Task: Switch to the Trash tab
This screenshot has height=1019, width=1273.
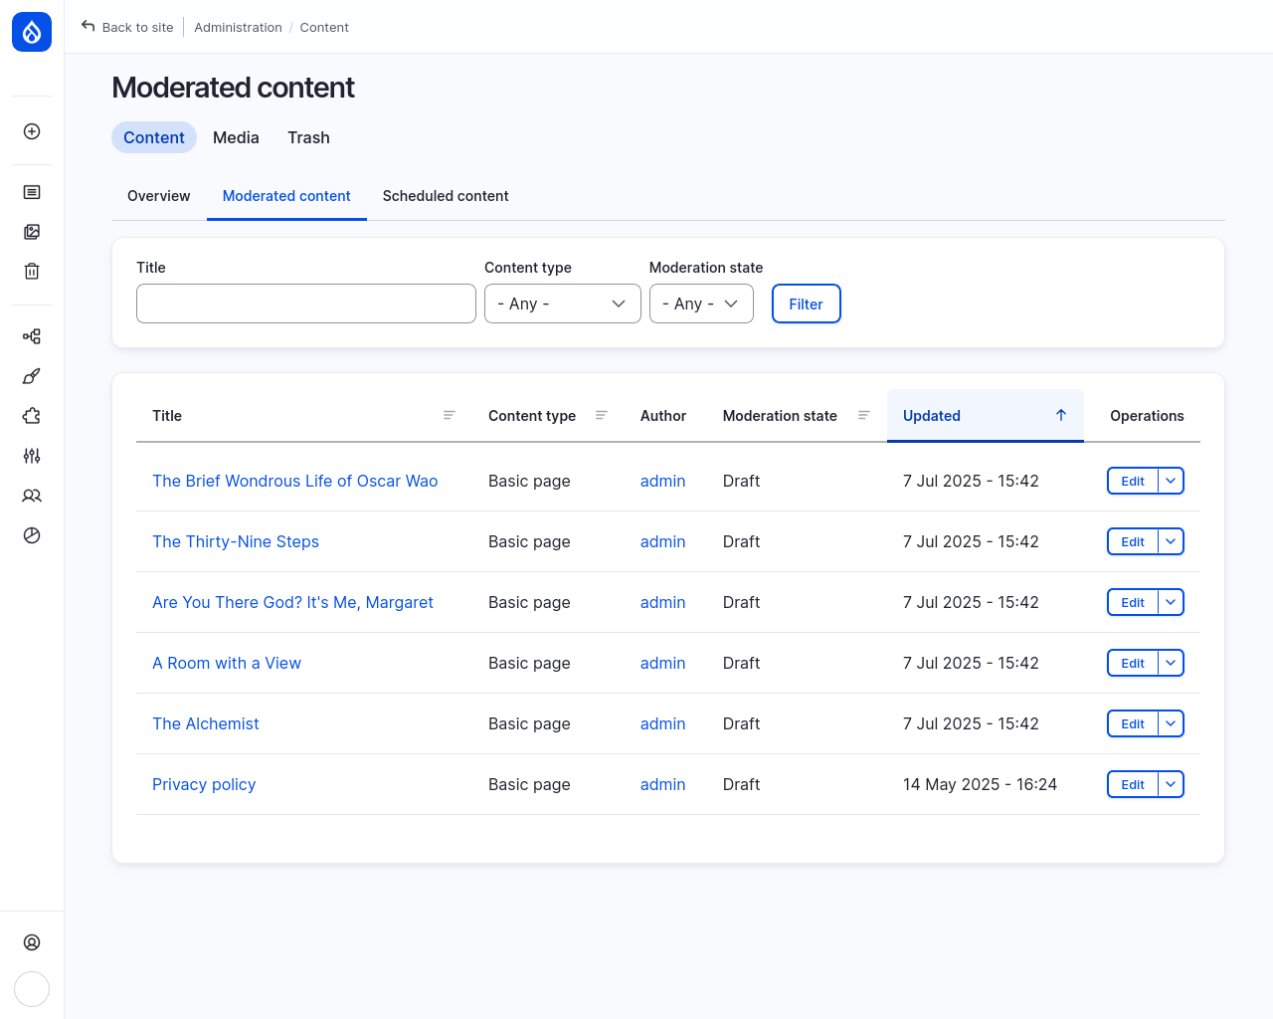Action: pos(308,137)
